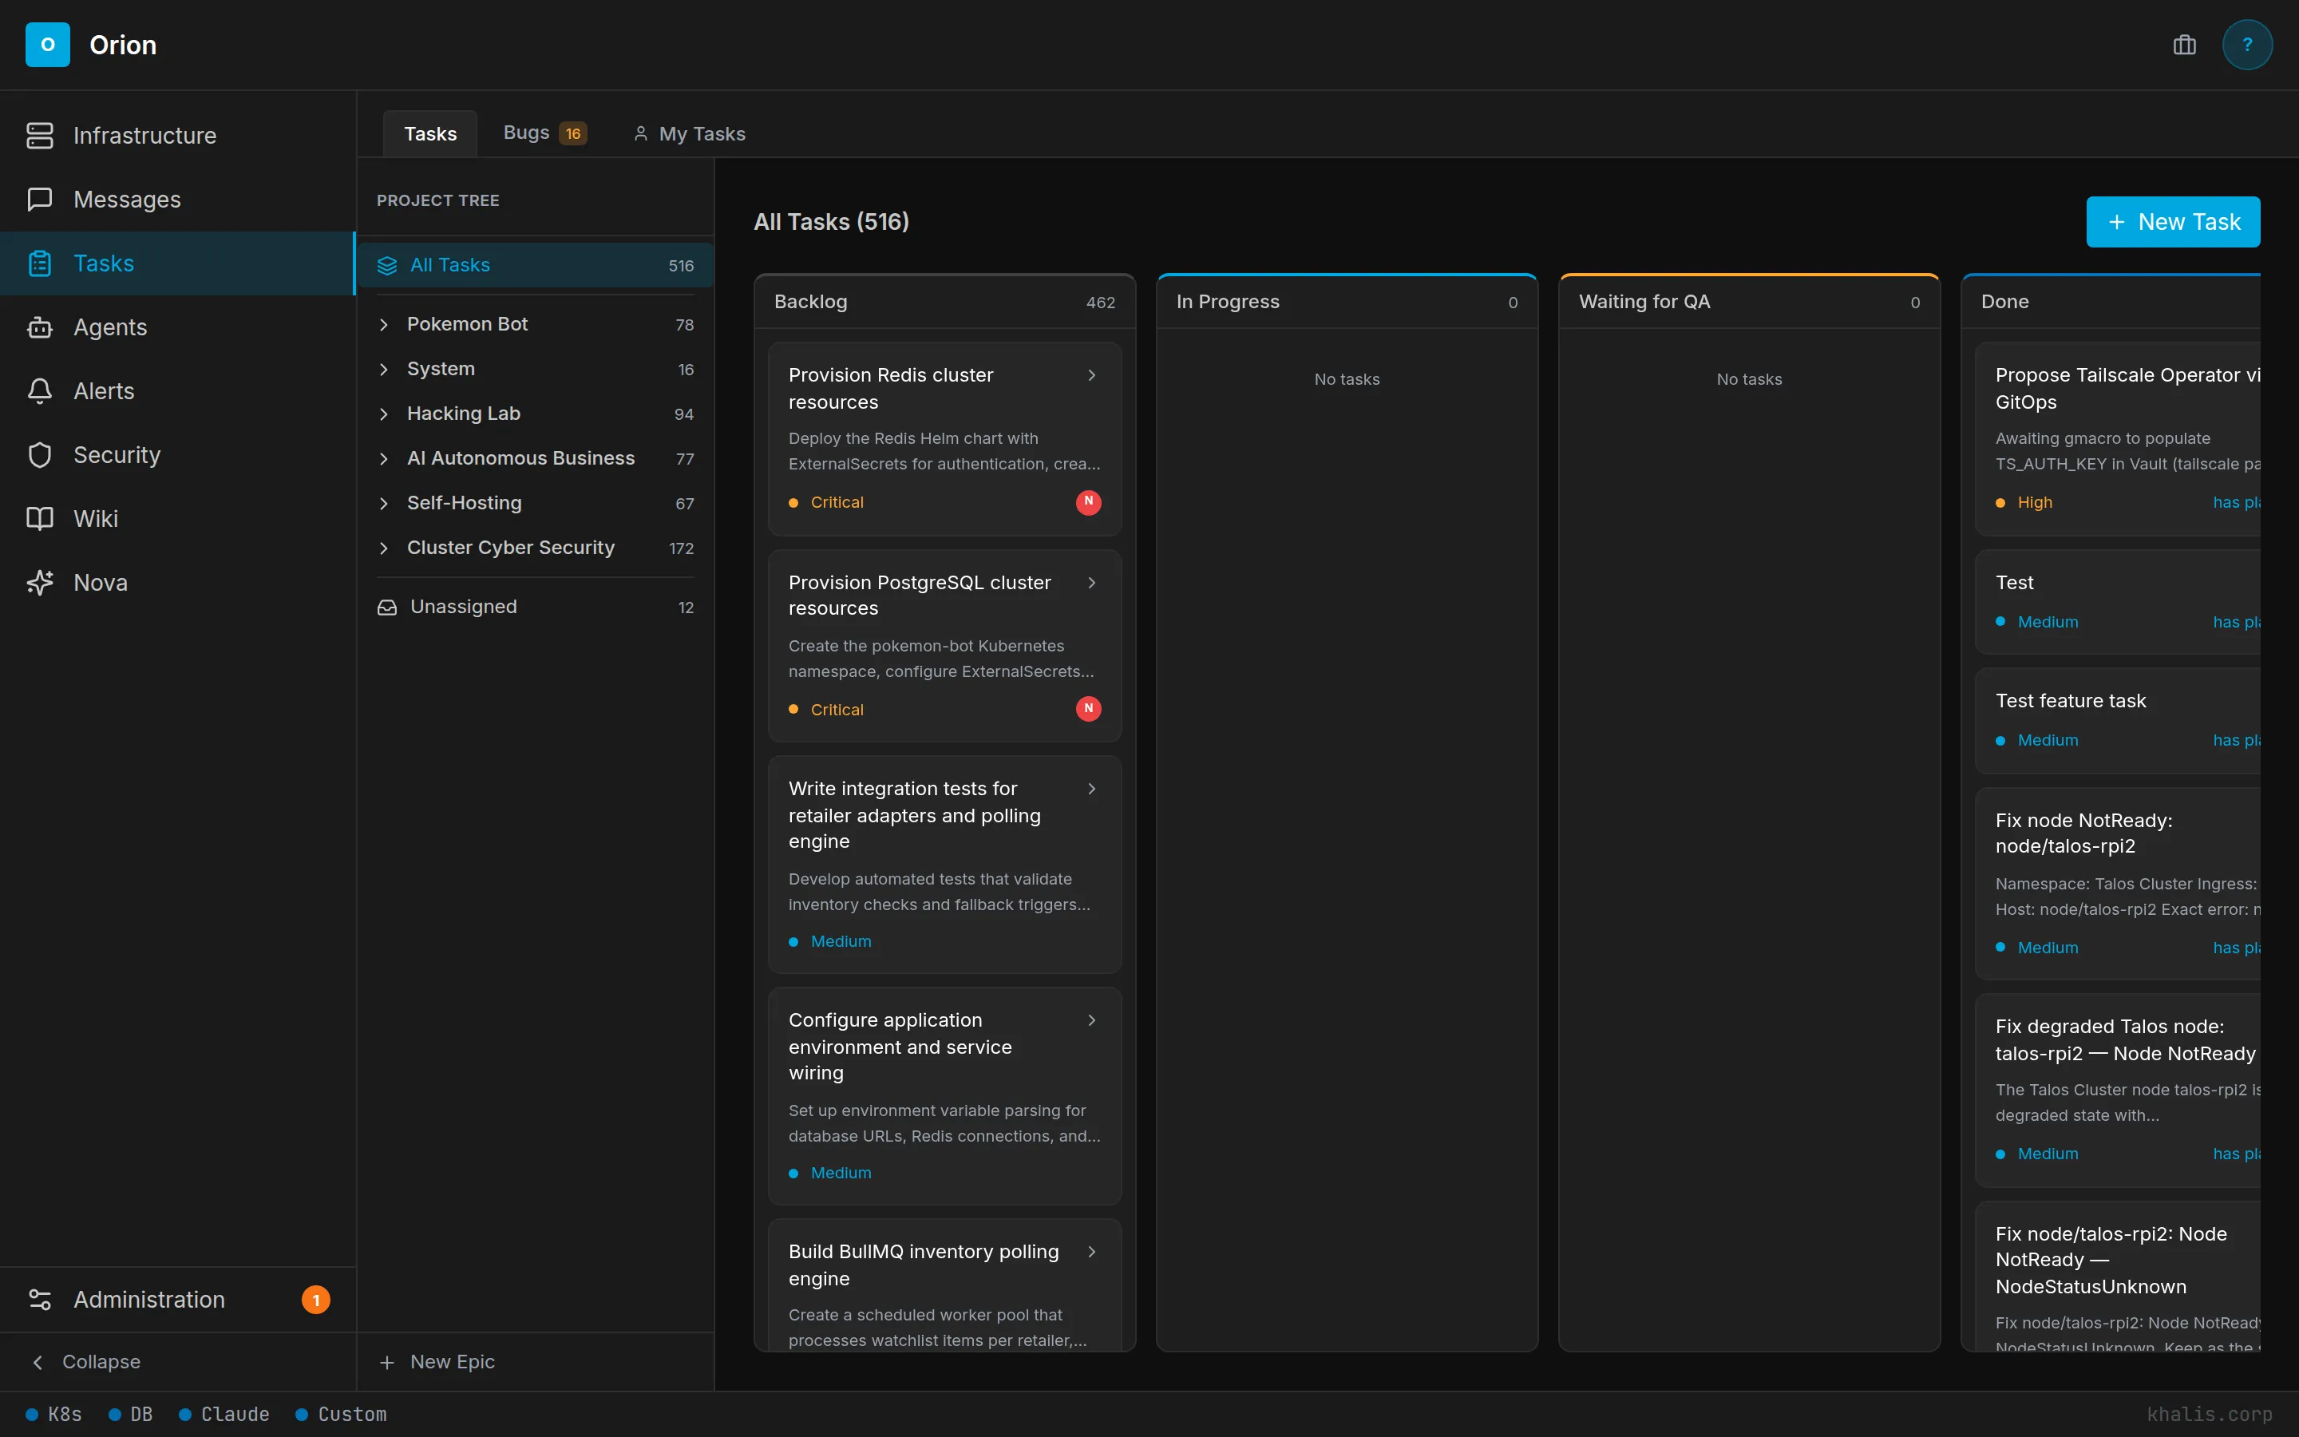Screen dimensions: 2299x1437
Task: Open the help question mark button
Action: 2247,45
